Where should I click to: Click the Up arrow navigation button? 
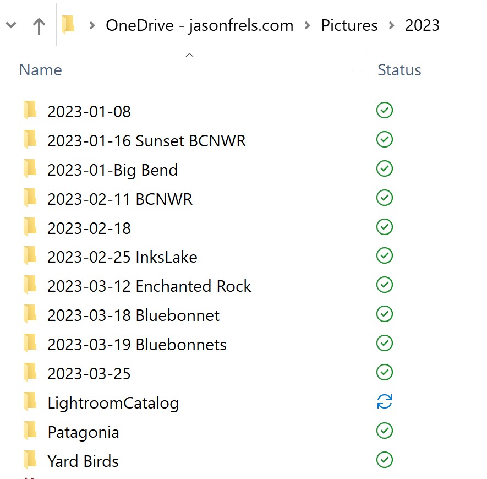(39, 26)
